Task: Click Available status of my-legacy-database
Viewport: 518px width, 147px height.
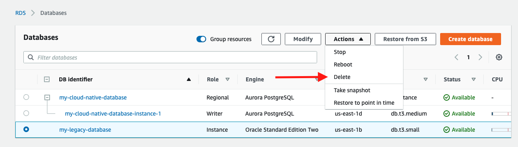Action: click(x=459, y=130)
